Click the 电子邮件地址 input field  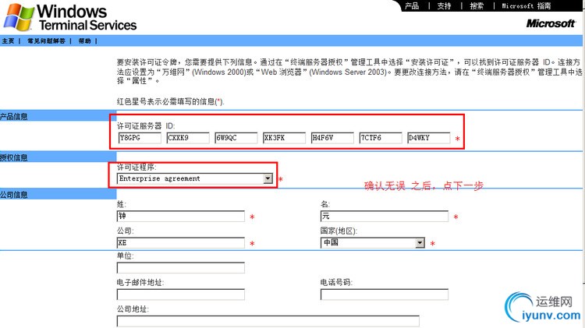click(x=181, y=294)
